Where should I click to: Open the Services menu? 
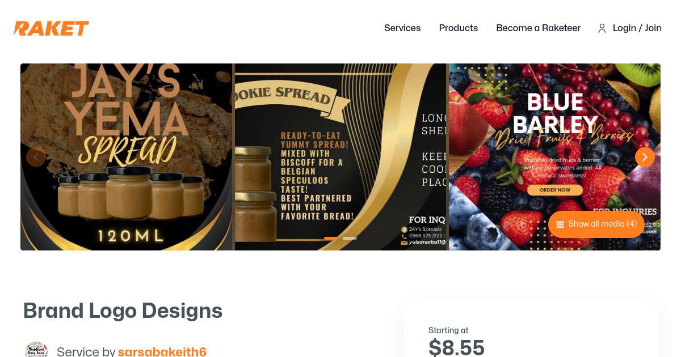(402, 28)
